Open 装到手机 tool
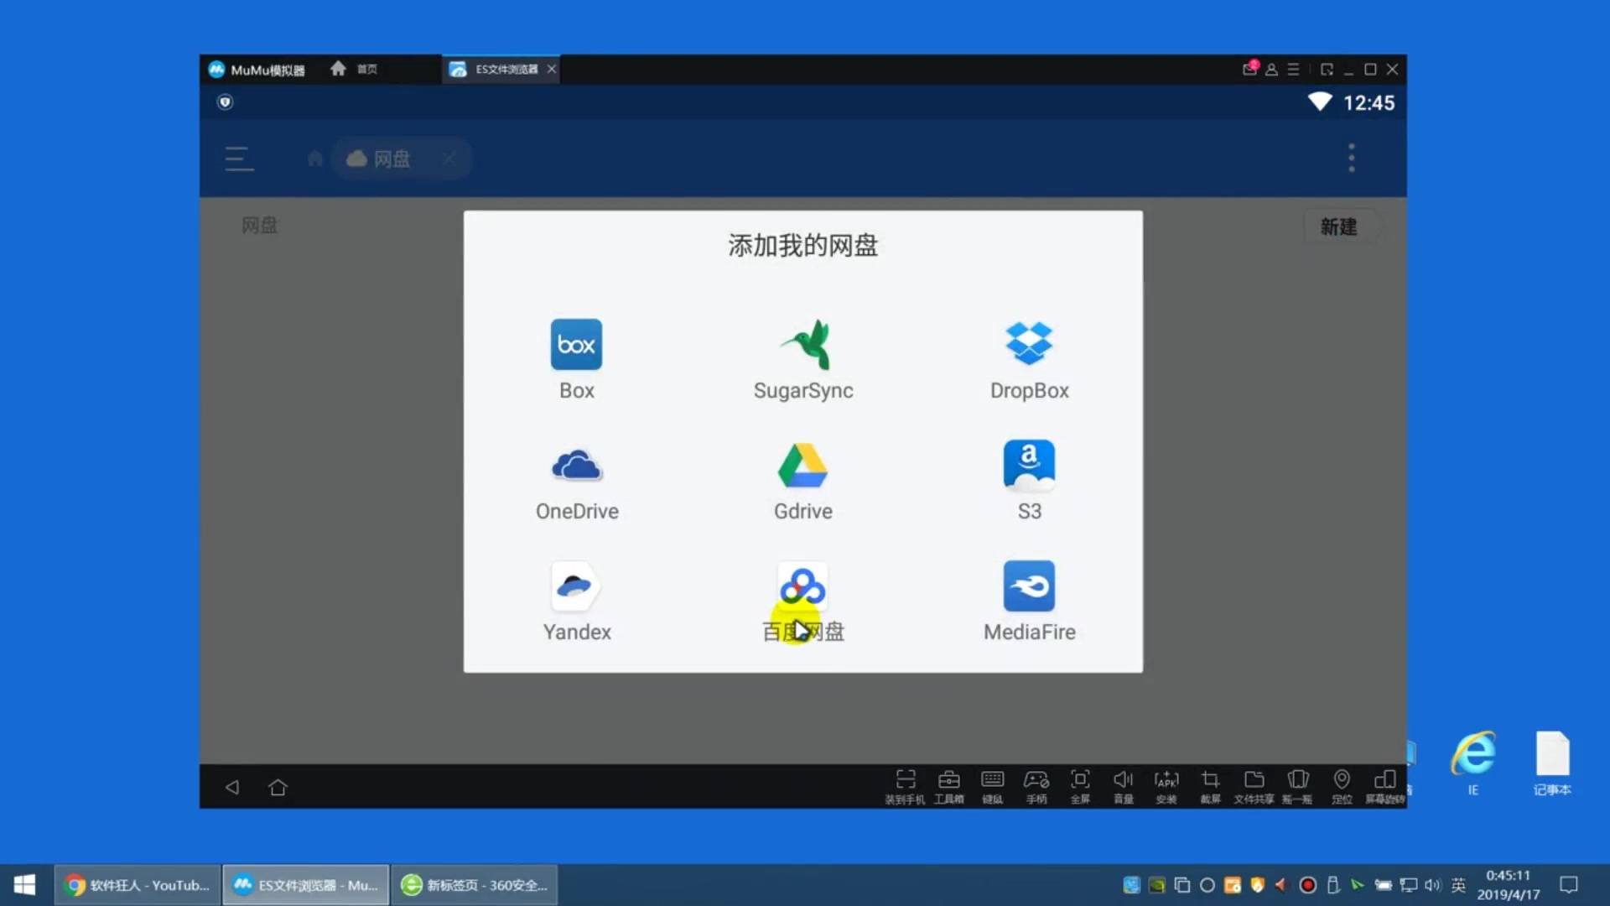This screenshot has width=1610, height=906. pyautogui.click(x=905, y=787)
